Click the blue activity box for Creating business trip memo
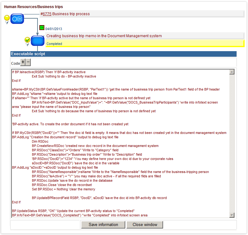 click(x=38, y=41)
